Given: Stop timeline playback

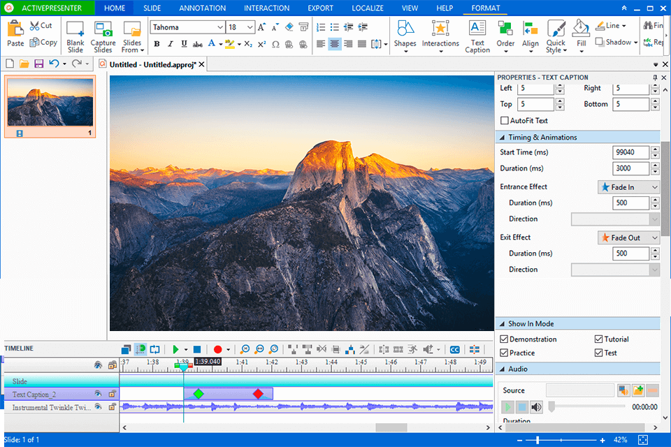Looking at the screenshot, I should pos(197,349).
